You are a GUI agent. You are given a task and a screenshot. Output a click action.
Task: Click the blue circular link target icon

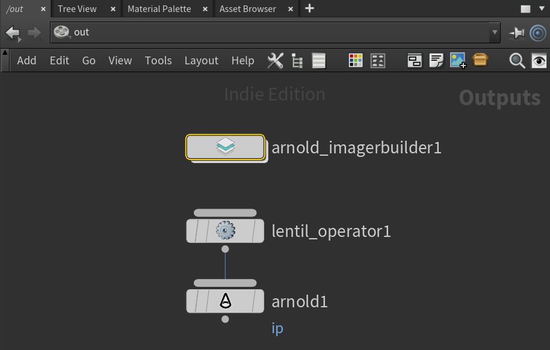click(x=538, y=33)
